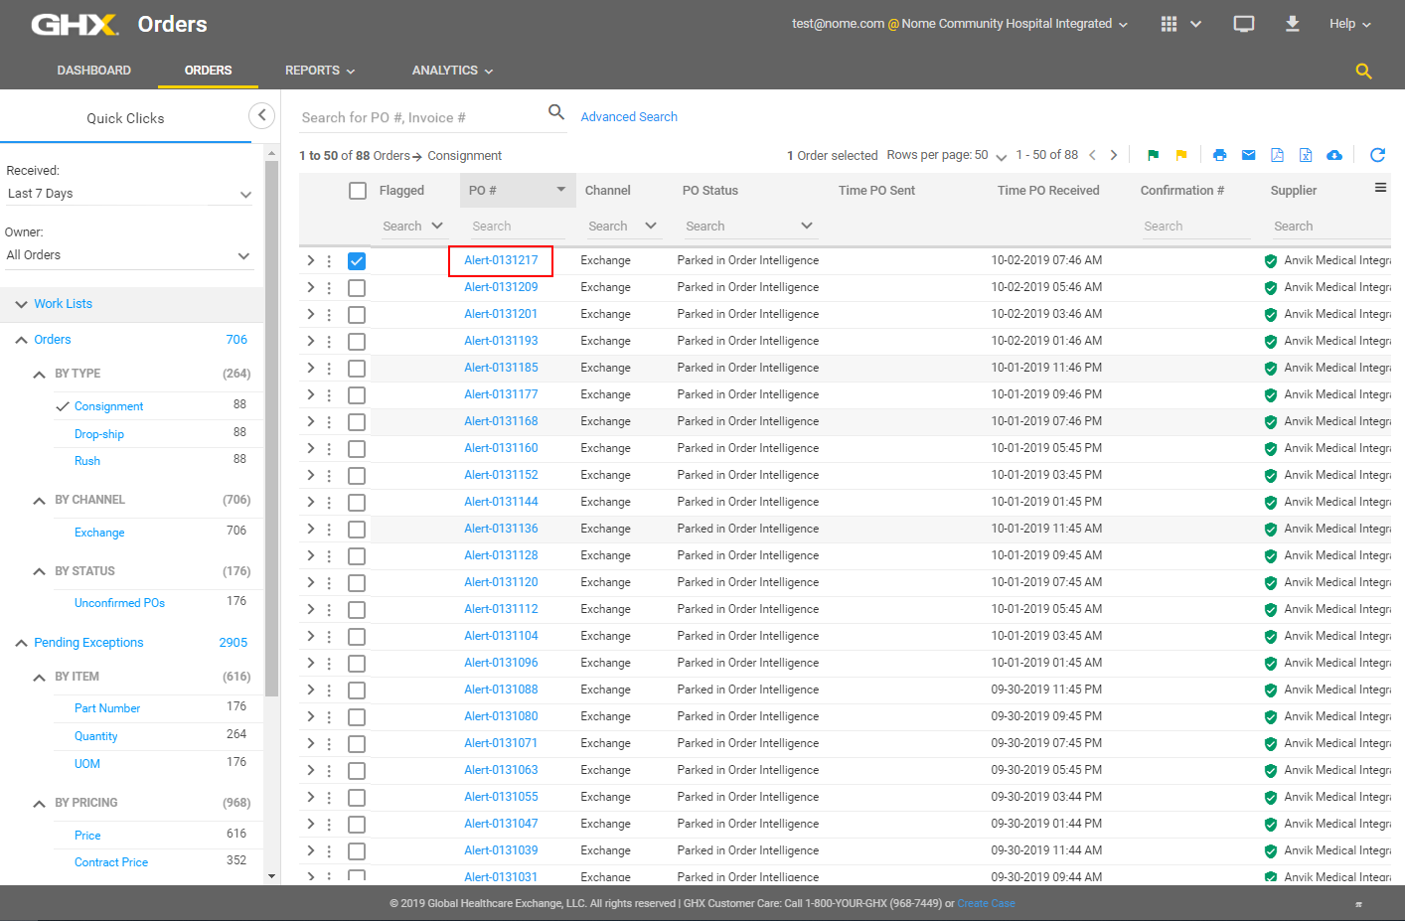Uncheck the checkbox for Alert-0131217
The width and height of the screenshot is (1405, 921).
[357, 261]
